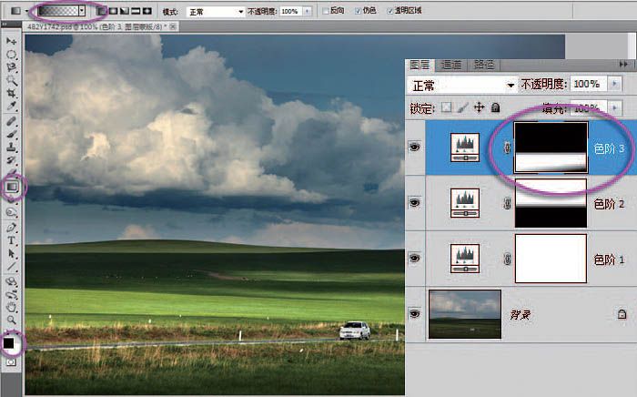Open the layer blend mode dropdown showing 正常
The image size is (637, 397).
pos(462,85)
